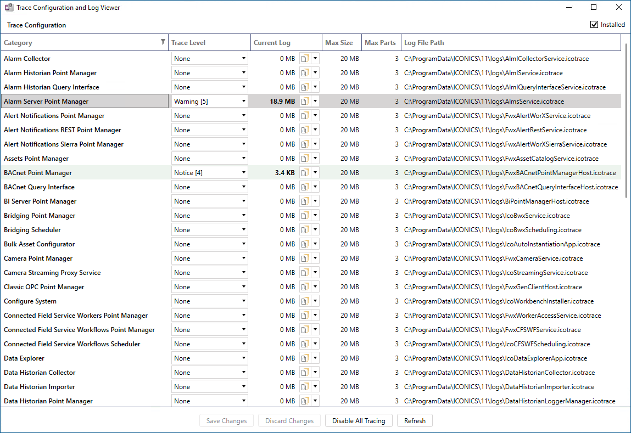Open log file icon for Data Historian Importer
Image resolution: width=631 pixels, height=433 pixels.
click(x=305, y=387)
